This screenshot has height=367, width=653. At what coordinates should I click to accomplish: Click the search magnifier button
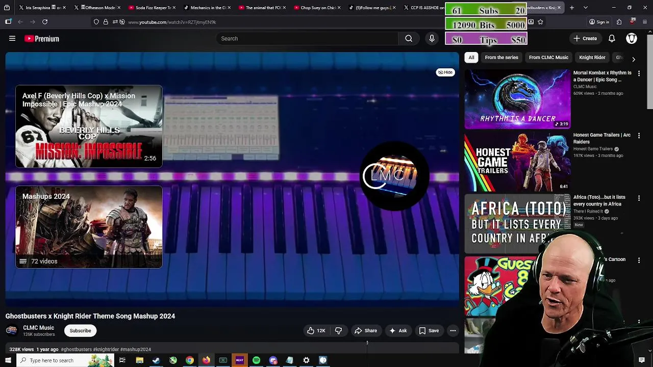(409, 38)
